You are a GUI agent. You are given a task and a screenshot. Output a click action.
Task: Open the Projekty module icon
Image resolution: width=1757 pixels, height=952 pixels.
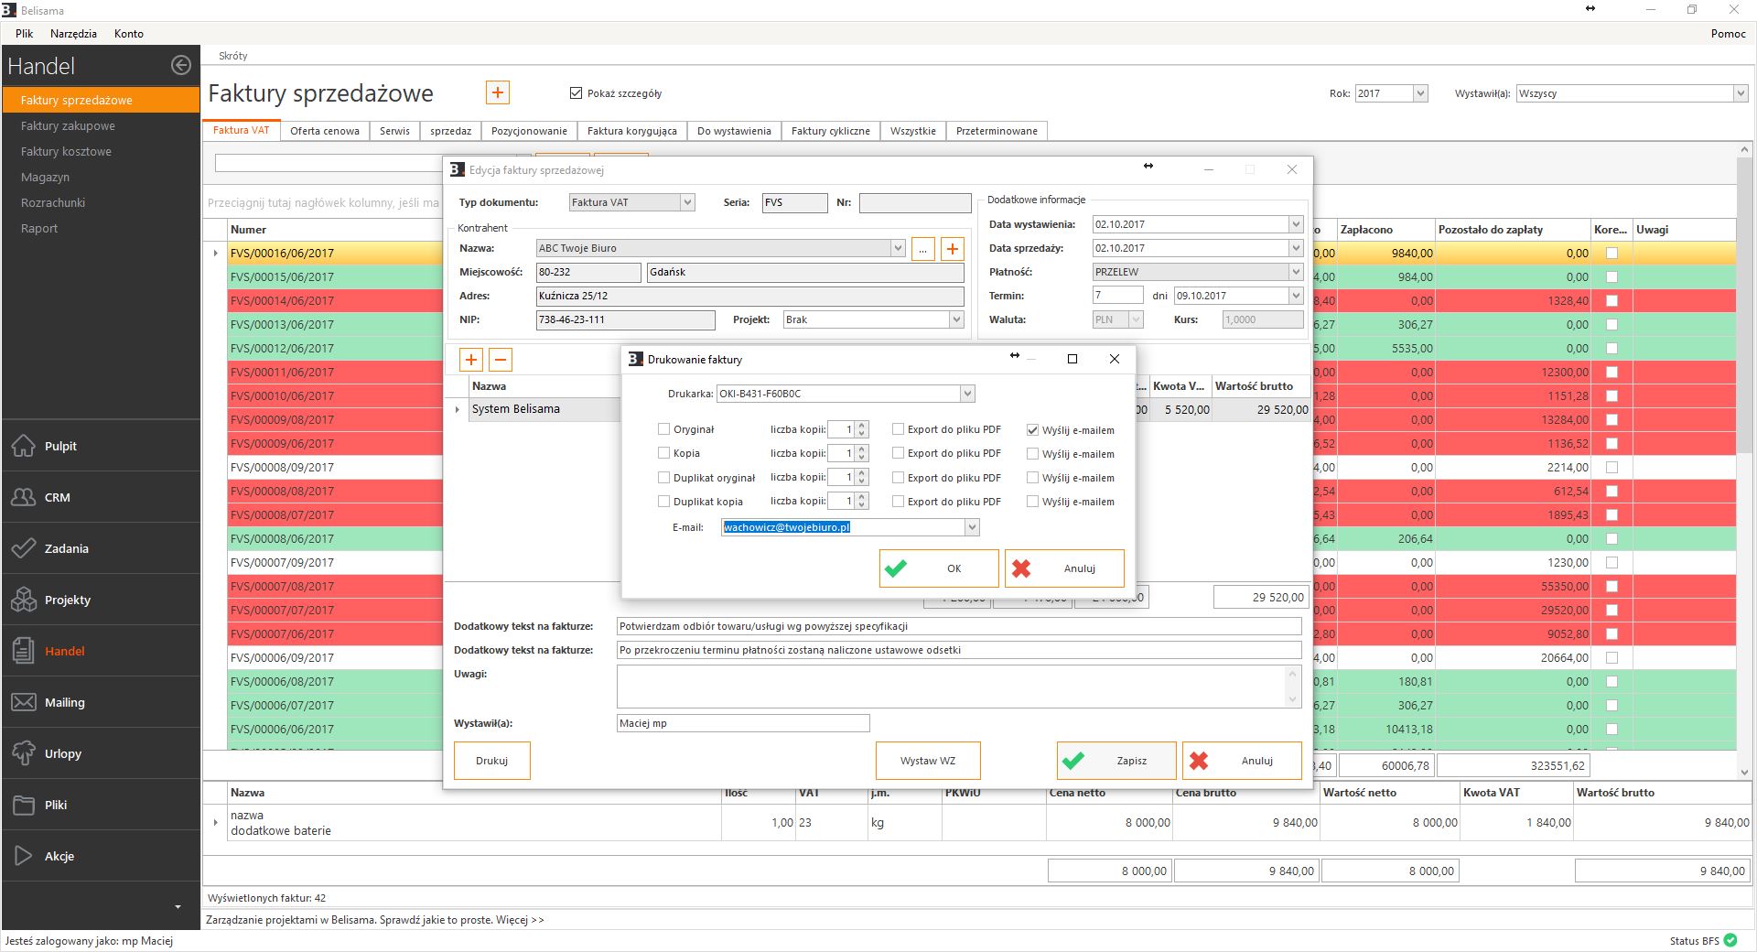point(24,600)
